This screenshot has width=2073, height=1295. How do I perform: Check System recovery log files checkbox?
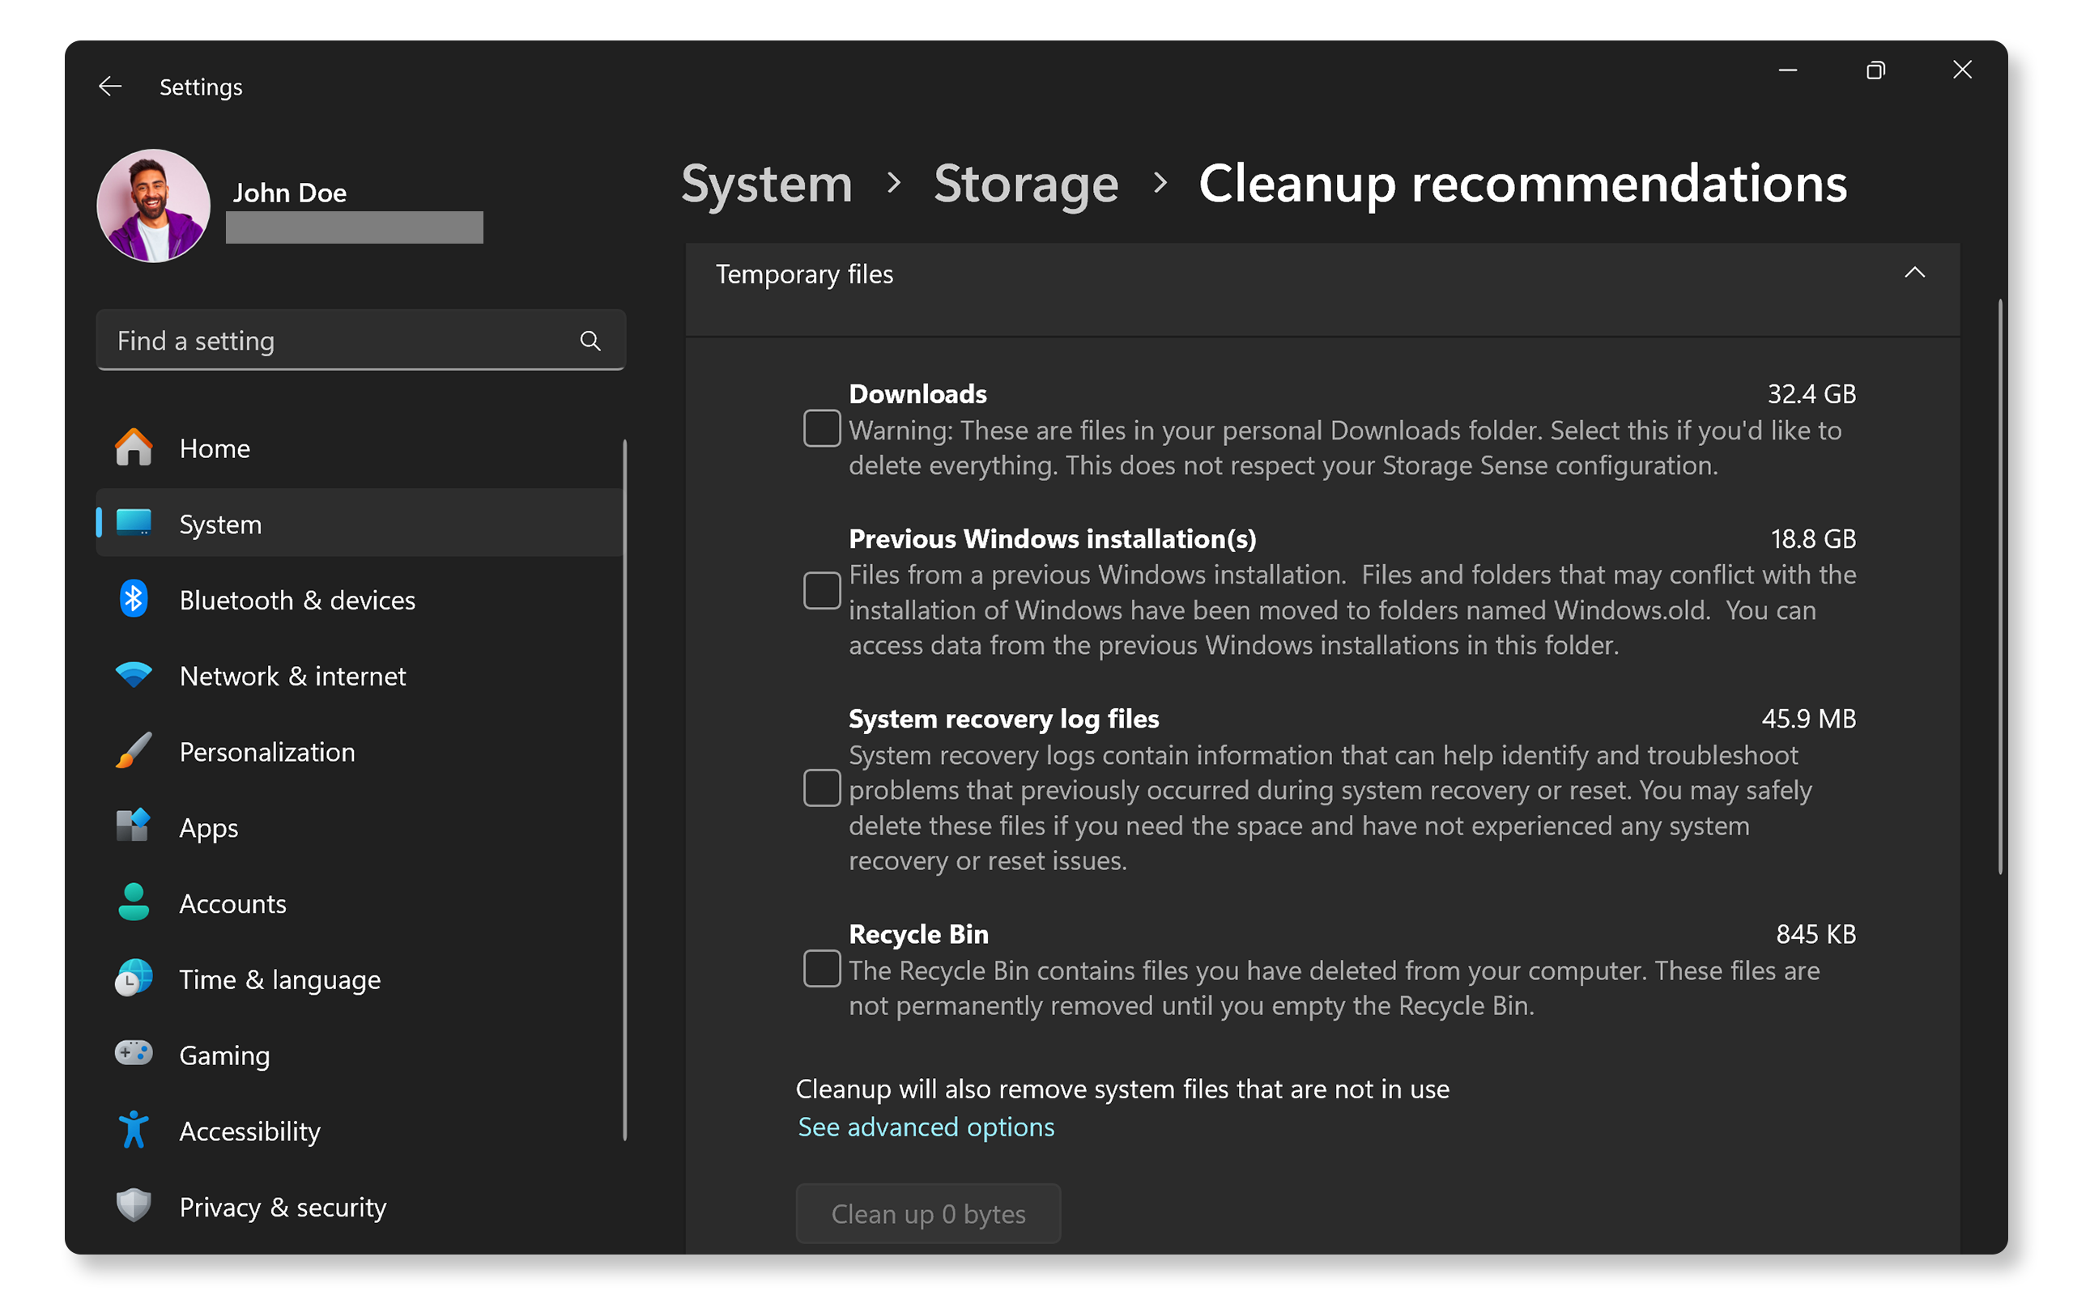821,788
